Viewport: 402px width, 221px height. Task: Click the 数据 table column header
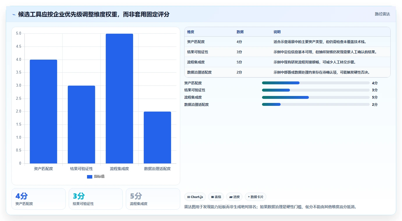click(240, 32)
